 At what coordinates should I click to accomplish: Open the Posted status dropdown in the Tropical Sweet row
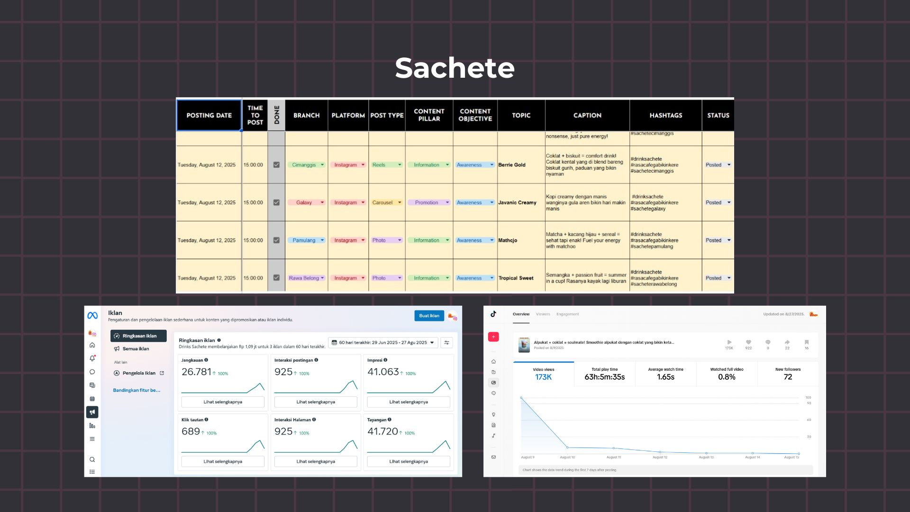(718, 278)
